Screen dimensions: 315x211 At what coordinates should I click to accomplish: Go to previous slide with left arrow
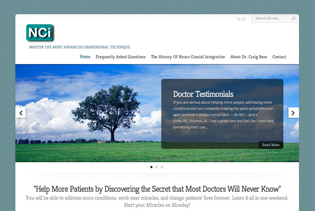tap(21, 113)
